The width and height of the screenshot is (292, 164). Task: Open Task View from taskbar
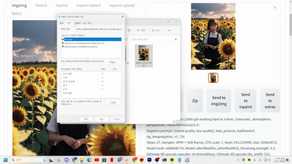pos(51,160)
